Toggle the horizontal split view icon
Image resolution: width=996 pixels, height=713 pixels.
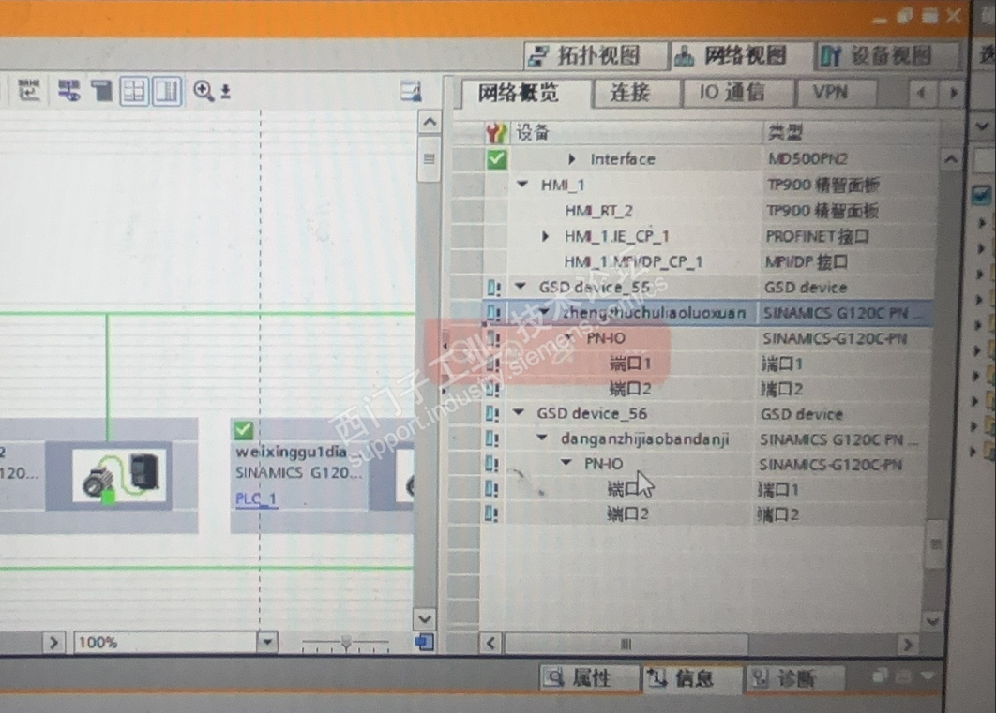click(134, 91)
